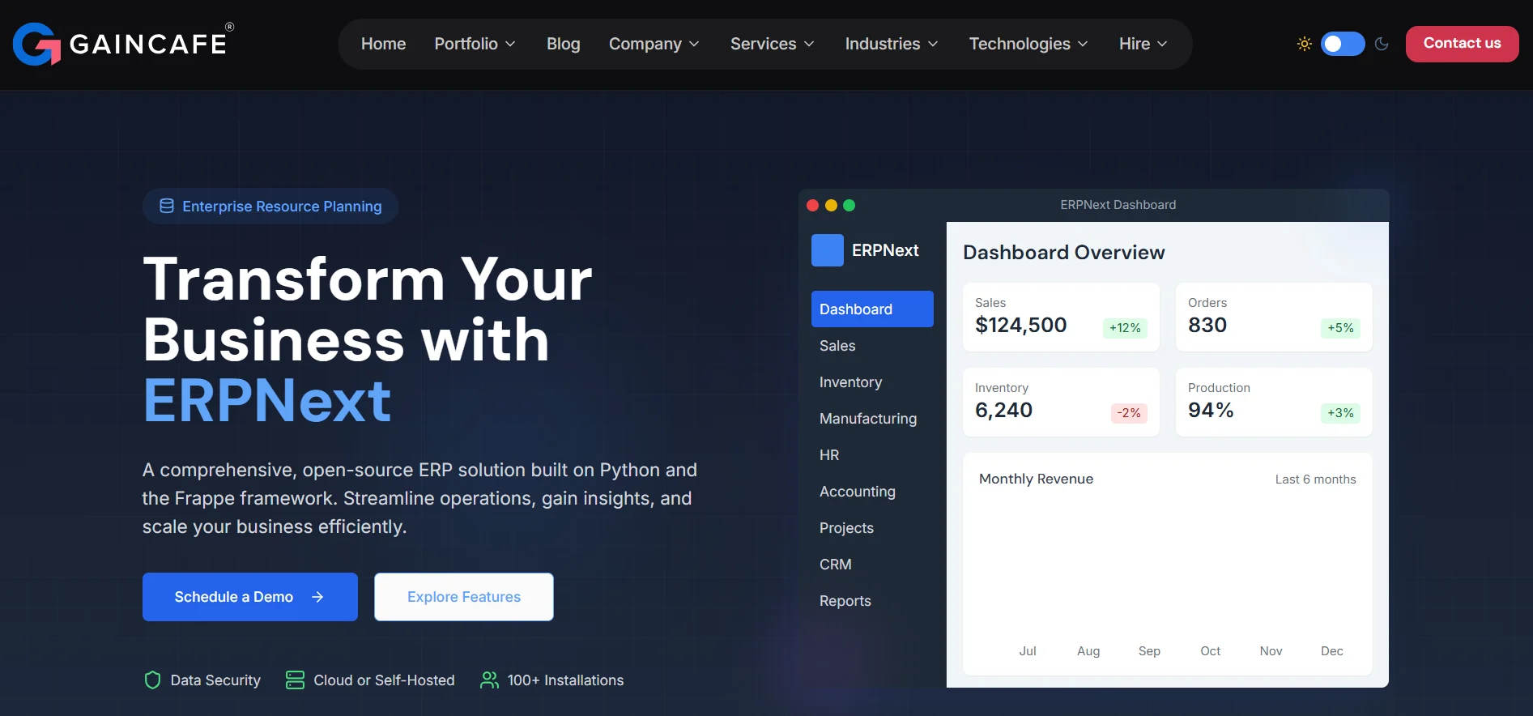Select CRM in the ERPNext sidebar
1533x716 pixels.
tap(872, 565)
